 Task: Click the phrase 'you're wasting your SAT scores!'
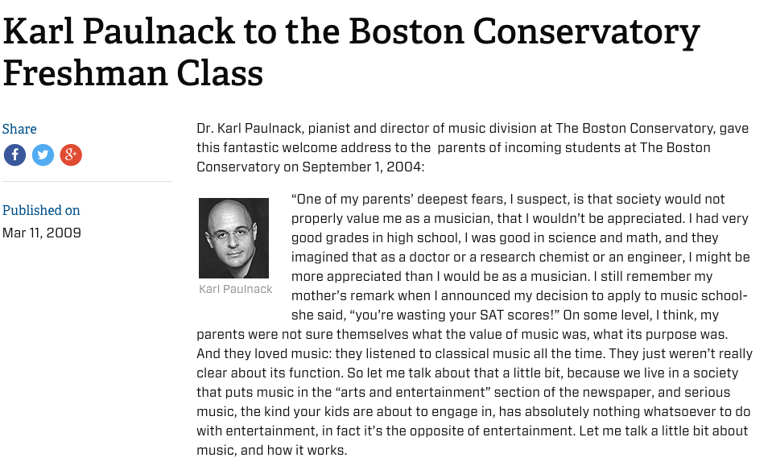tap(423, 315)
